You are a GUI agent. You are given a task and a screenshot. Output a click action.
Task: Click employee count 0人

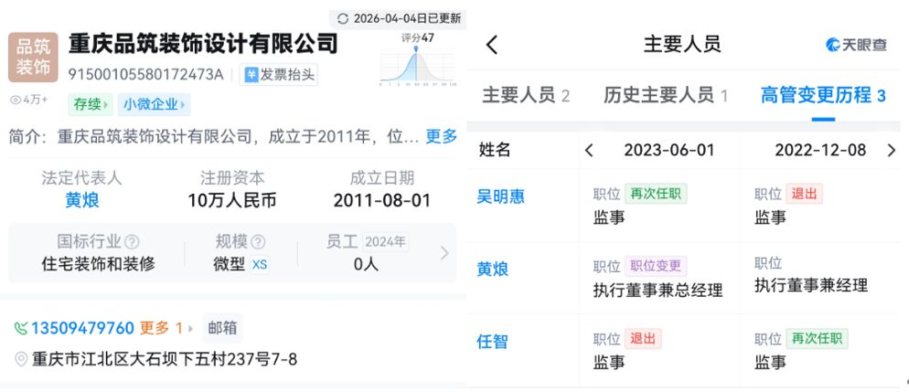(x=366, y=265)
